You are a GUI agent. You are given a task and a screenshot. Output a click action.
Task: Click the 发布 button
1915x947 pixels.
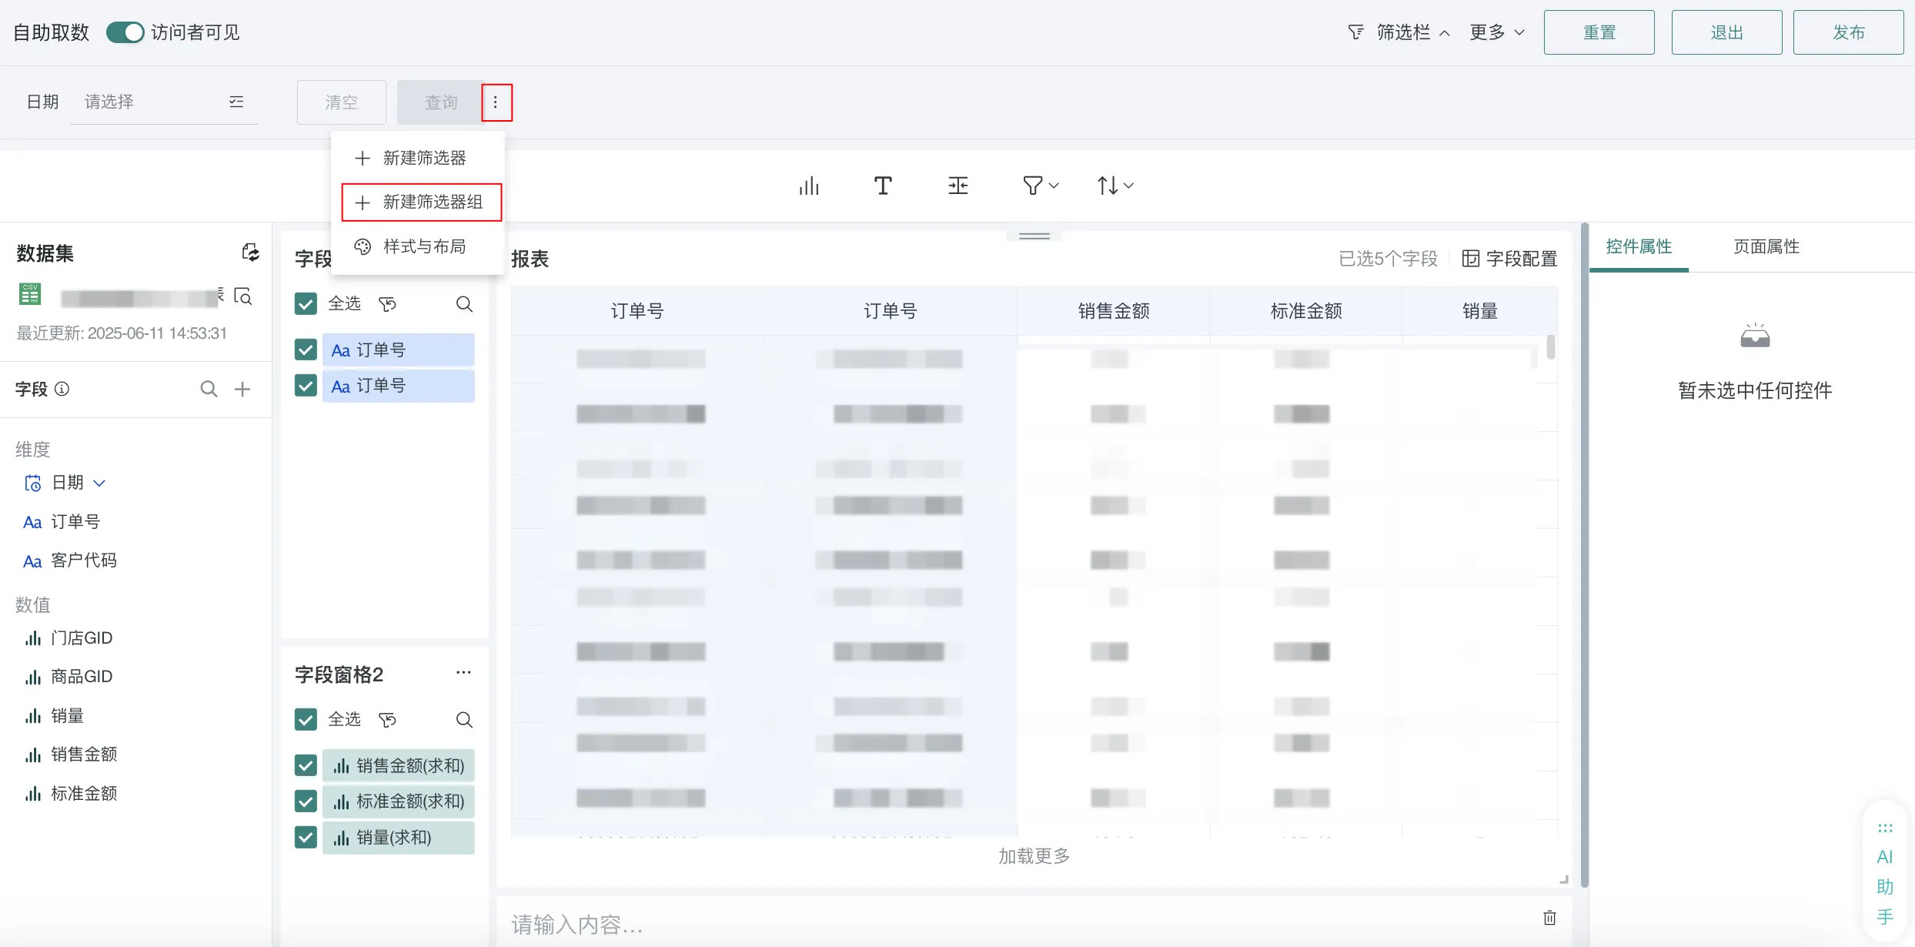pos(1847,32)
